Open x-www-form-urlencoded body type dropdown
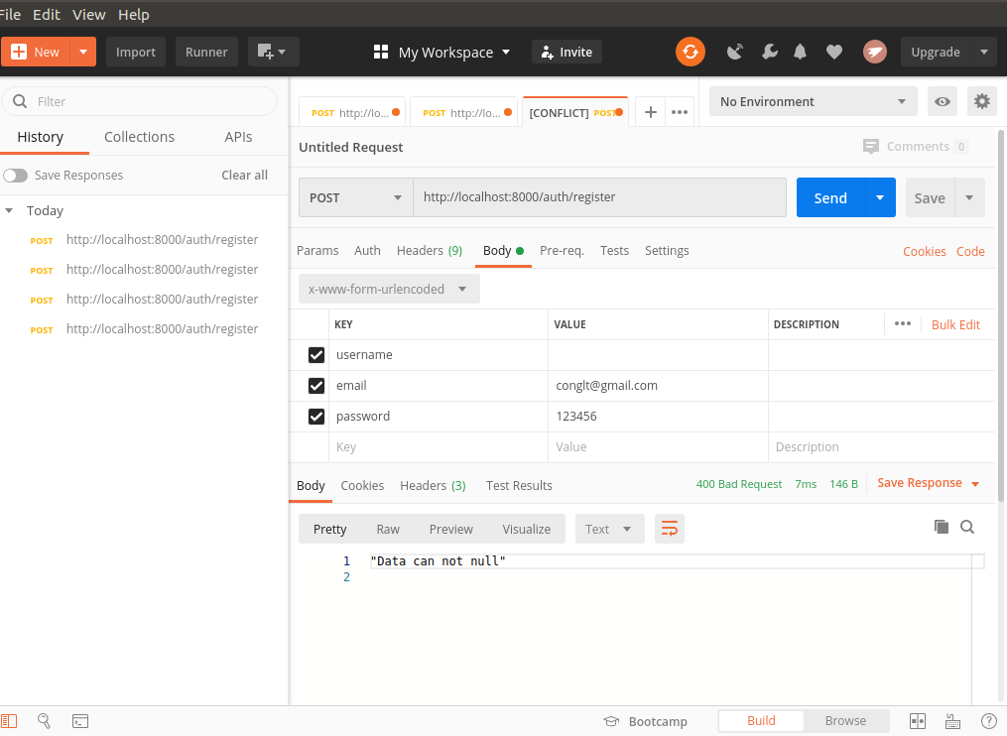Image resolution: width=1007 pixels, height=736 pixels. click(x=389, y=289)
